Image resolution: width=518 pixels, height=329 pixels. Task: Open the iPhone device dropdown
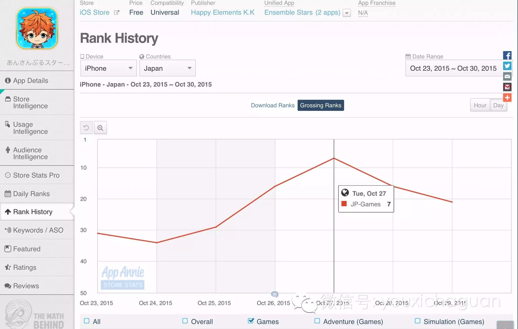[x=109, y=68]
